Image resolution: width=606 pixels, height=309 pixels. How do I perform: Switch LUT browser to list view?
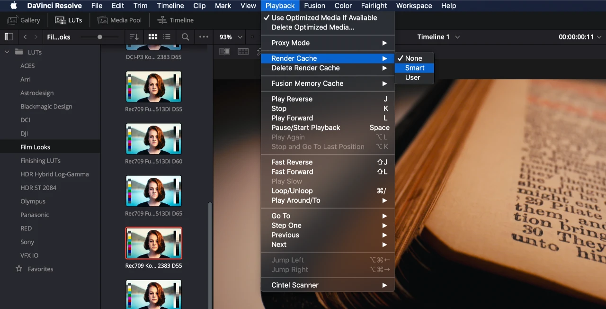point(167,36)
